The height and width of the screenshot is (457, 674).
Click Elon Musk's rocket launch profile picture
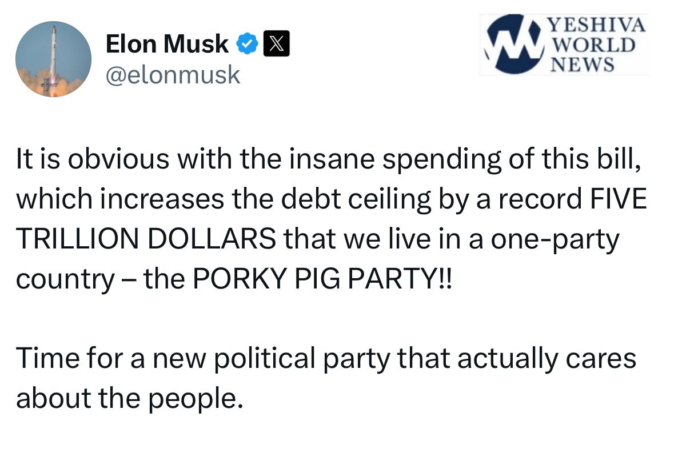pyautogui.click(x=53, y=59)
